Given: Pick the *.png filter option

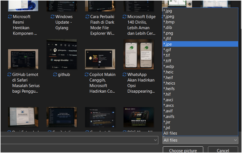Looking at the screenshot, I should 200,33.
